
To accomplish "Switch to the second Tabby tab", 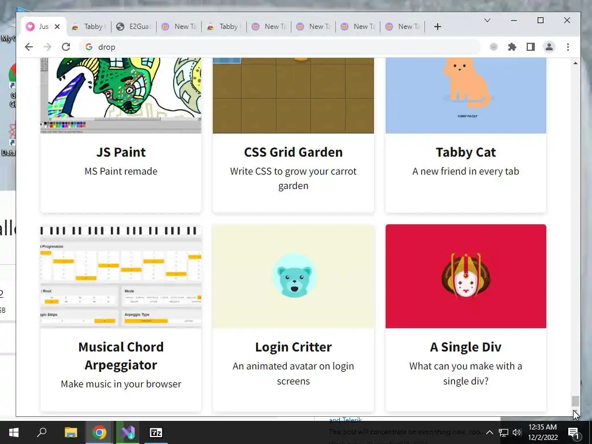I will coord(224,27).
